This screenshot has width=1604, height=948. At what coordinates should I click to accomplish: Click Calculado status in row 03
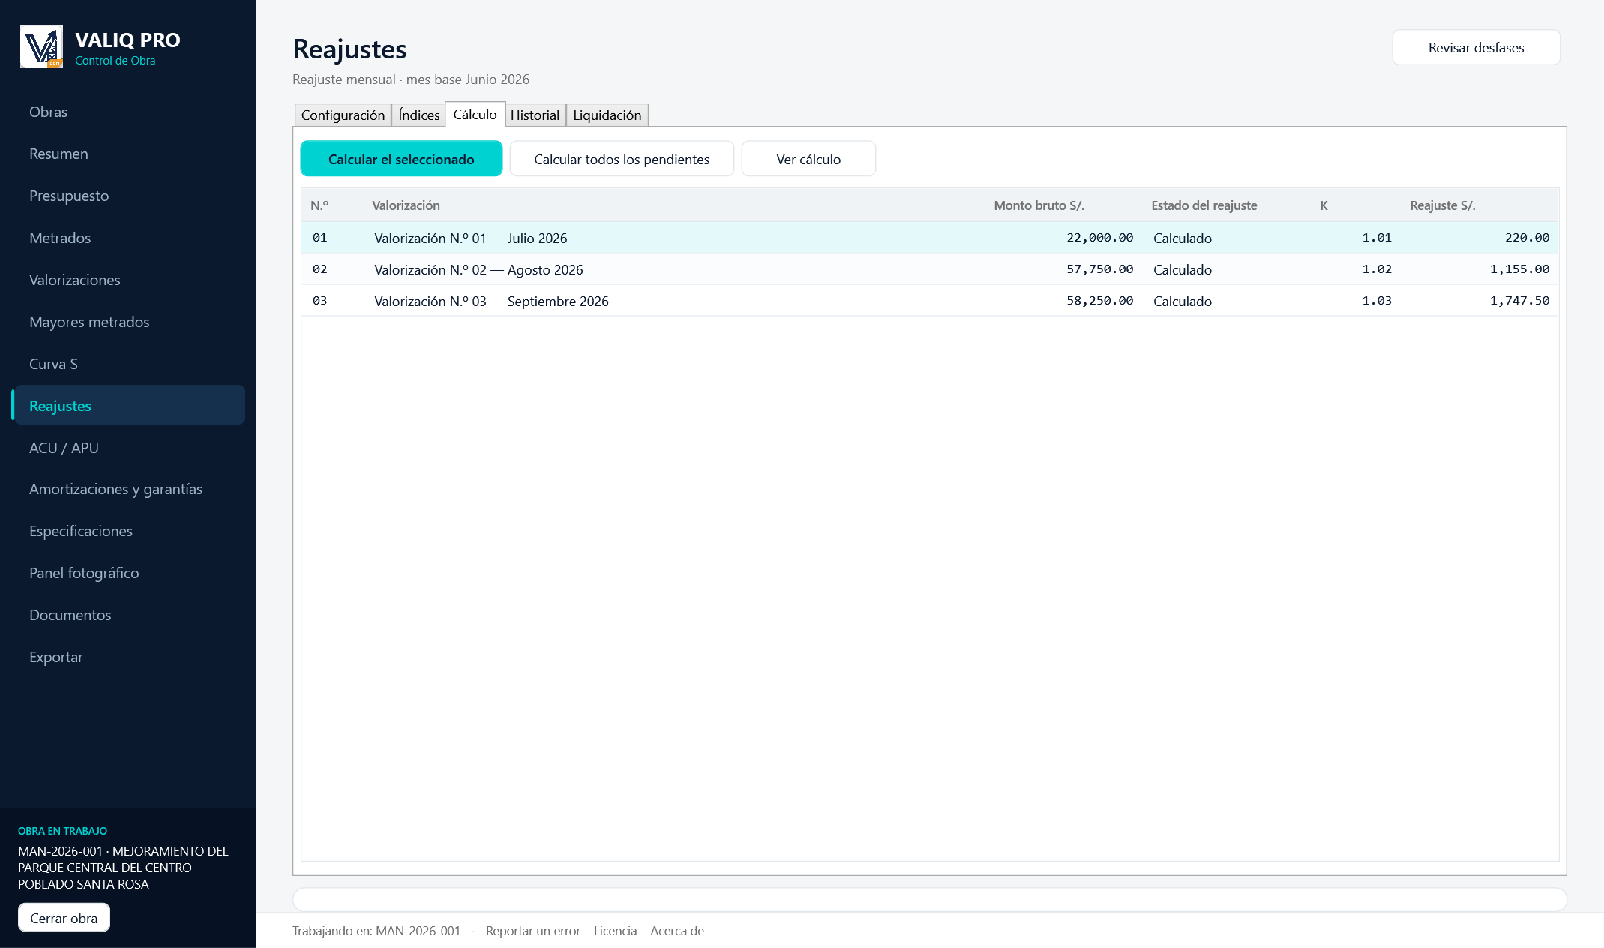pos(1183,301)
